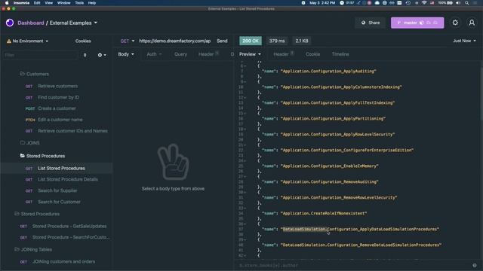The width and height of the screenshot is (483, 271).
Task: Click the sidebar filter input
Action: pyautogui.click(x=40, y=55)
